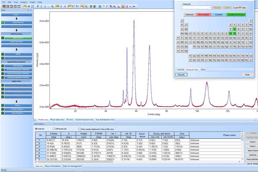This screenshot has width=258, height=172.
Task: Click the status light beside Auto Search
Action: tap(3, 38)
